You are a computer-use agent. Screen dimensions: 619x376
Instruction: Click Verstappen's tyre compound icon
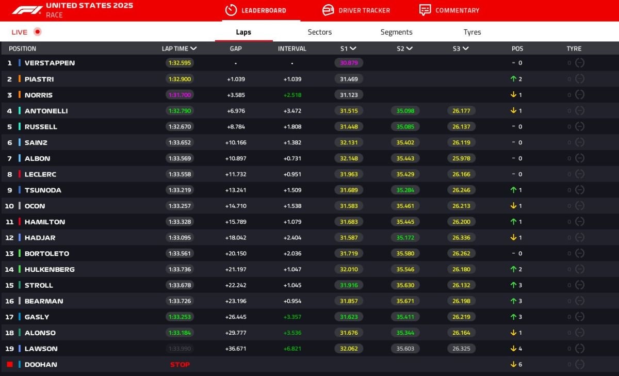[579, 63]
